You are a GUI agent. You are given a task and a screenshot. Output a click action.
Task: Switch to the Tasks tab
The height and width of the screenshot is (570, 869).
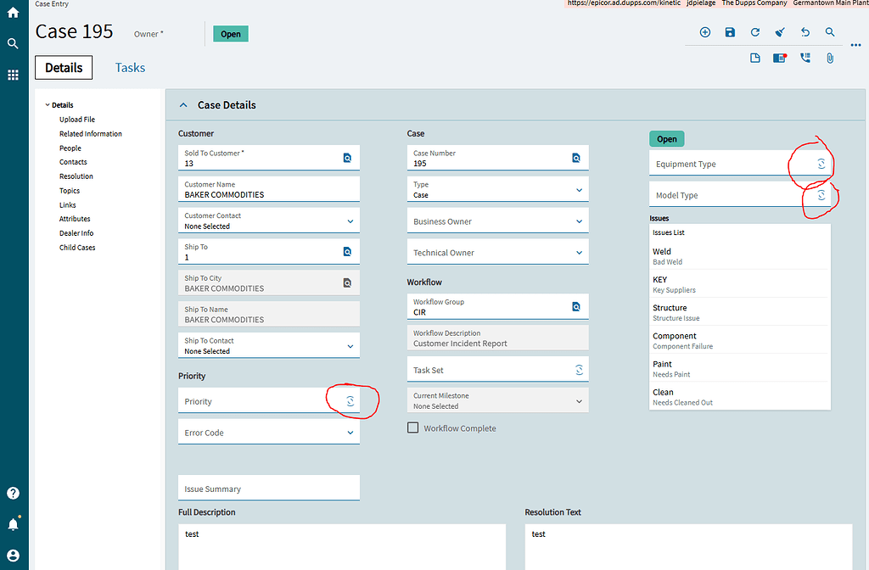click(x=130, y=67)
